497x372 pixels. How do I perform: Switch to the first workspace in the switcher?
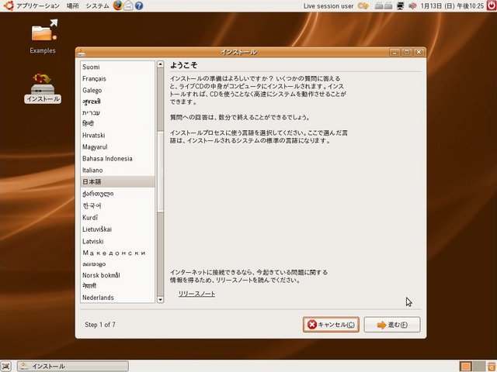466,366
